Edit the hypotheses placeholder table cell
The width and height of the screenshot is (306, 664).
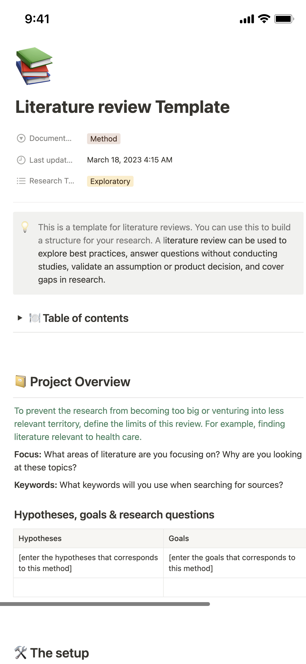pos(88,563)
